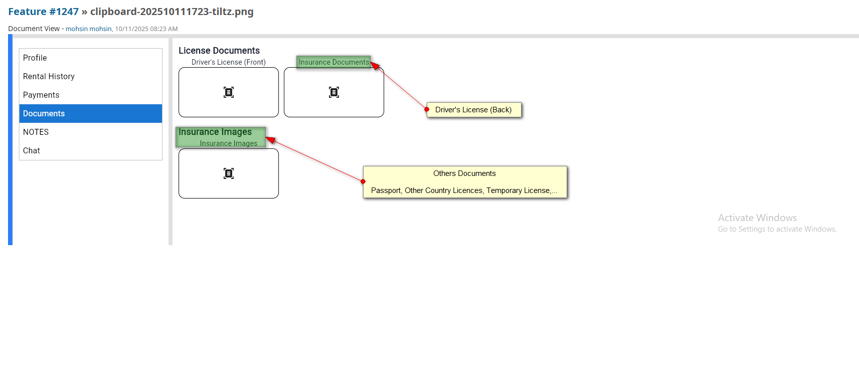Click the green-highlighted Insurance Images heading
The width and height of the screenshot is (859, 389).
[216, 132]
